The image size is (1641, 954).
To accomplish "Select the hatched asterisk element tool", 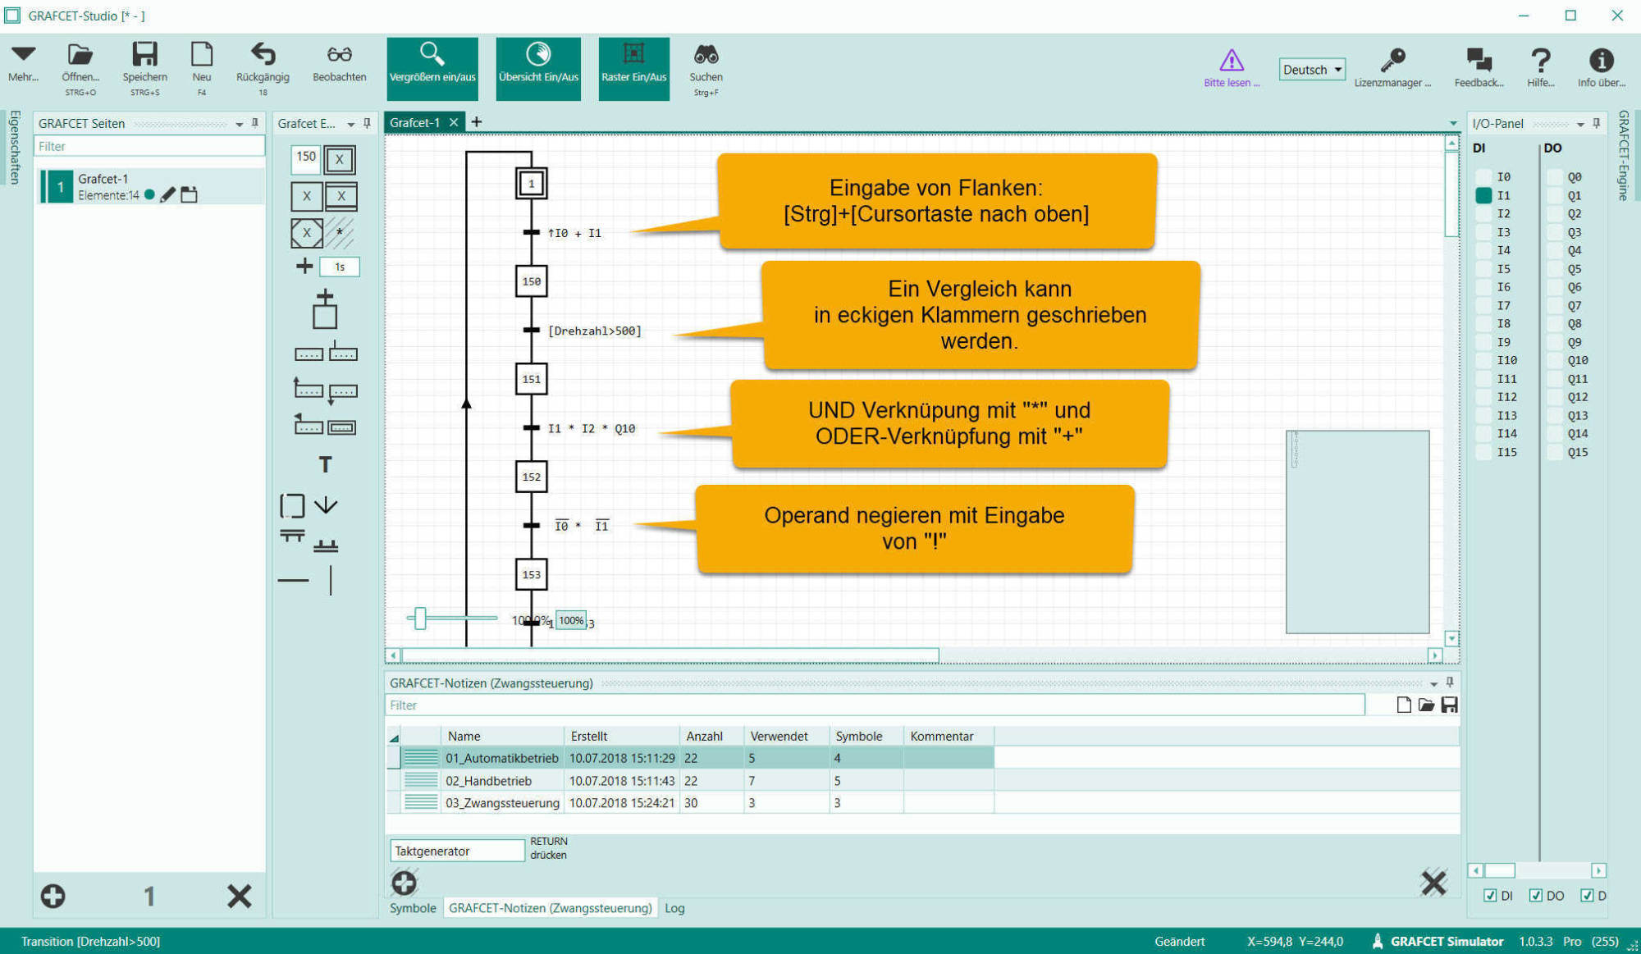I will click(341, 233).
